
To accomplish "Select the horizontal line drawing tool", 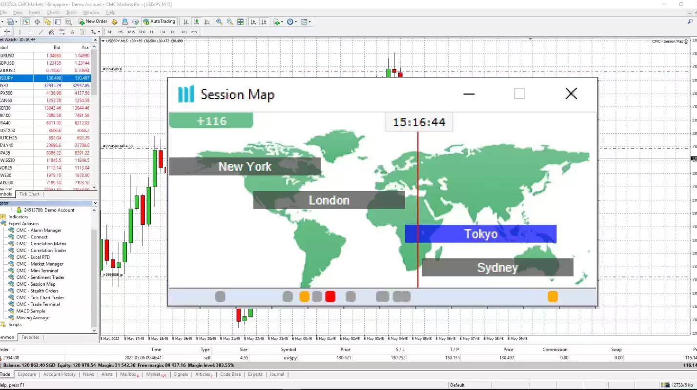I will click(31, 32).
